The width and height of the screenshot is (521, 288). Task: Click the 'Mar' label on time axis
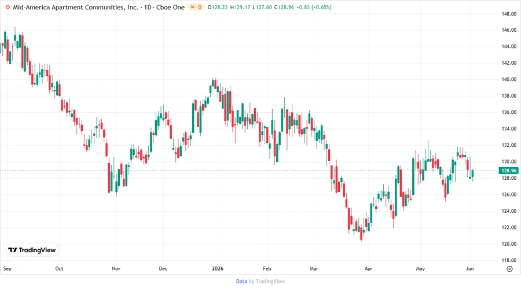point(314,268)
